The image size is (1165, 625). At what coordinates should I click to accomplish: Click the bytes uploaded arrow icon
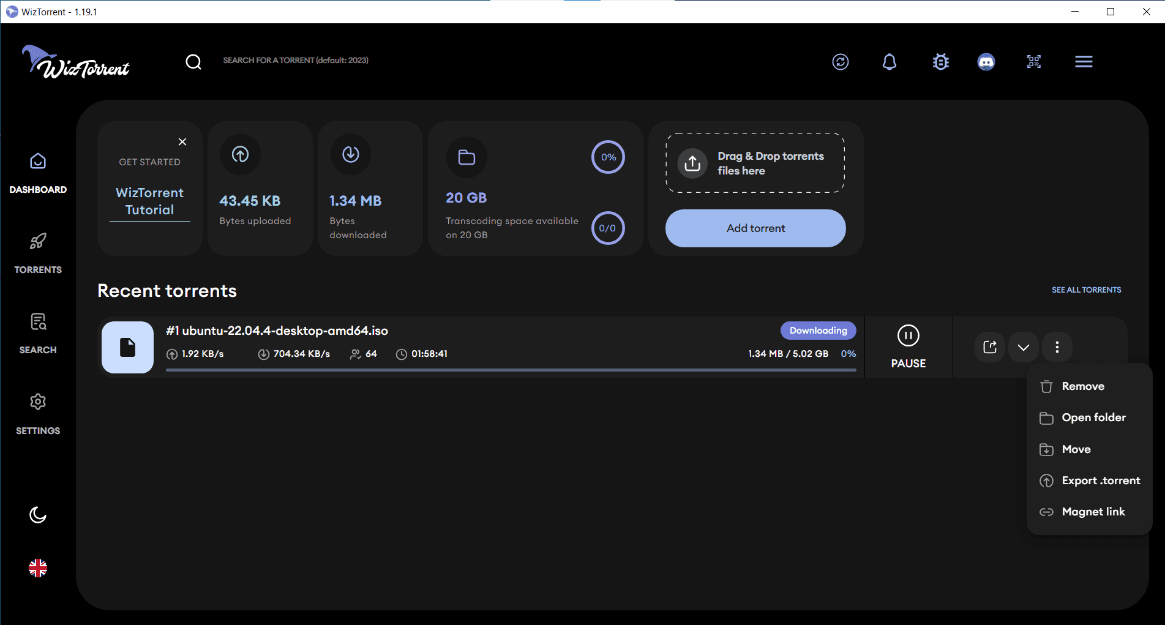click(241, 154)
